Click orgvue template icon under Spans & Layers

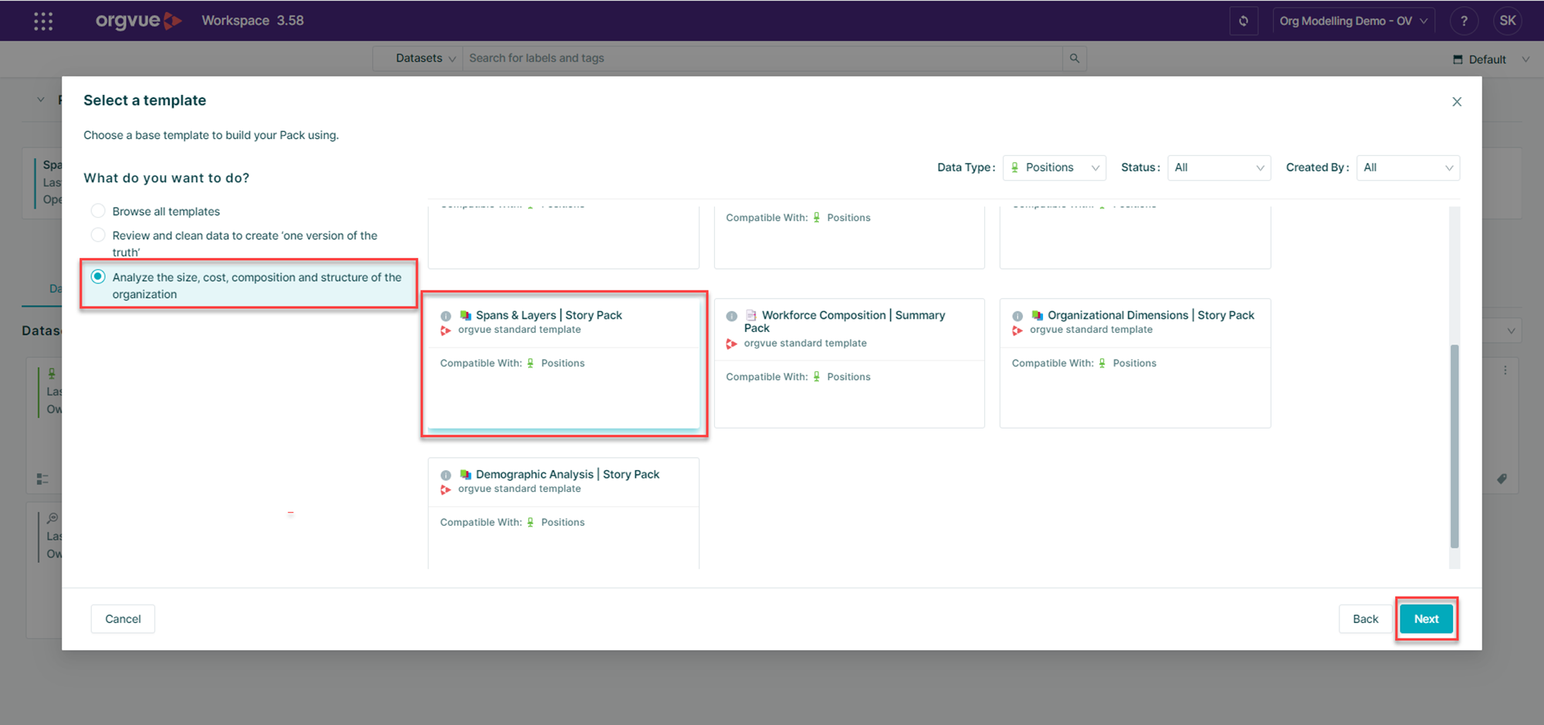pyautogui.click(x=445, y=330)
